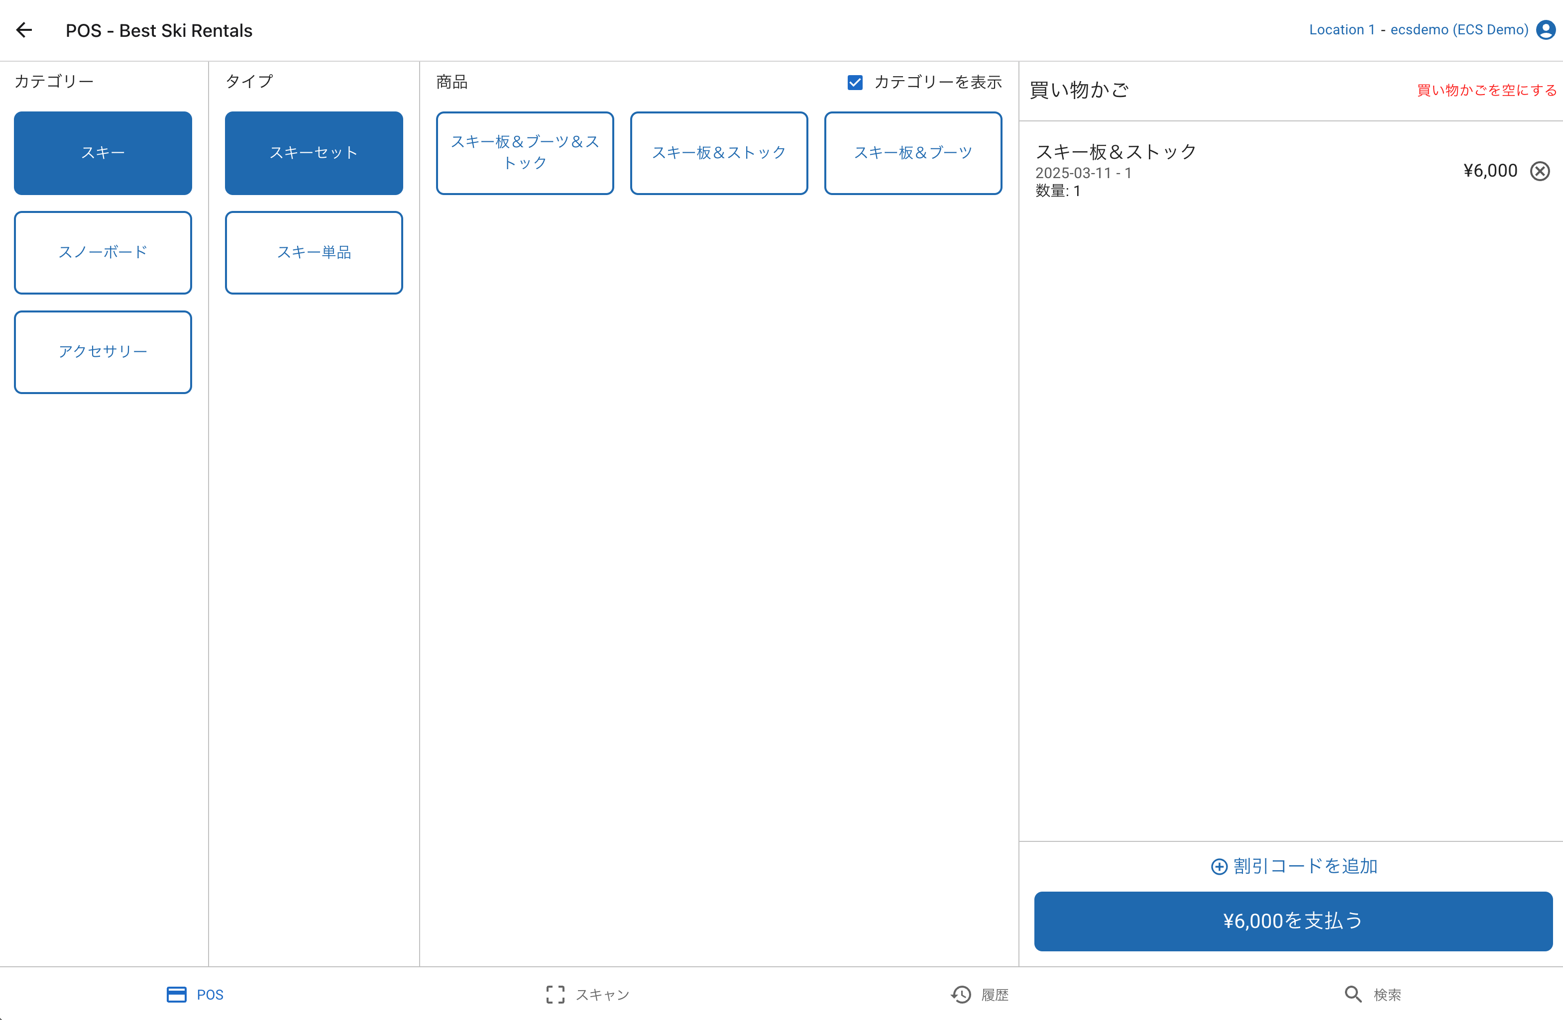Remove スキー板＆ストック from cart via X icon
The image size is (1563, 1020).
[x=1540, y=171]
